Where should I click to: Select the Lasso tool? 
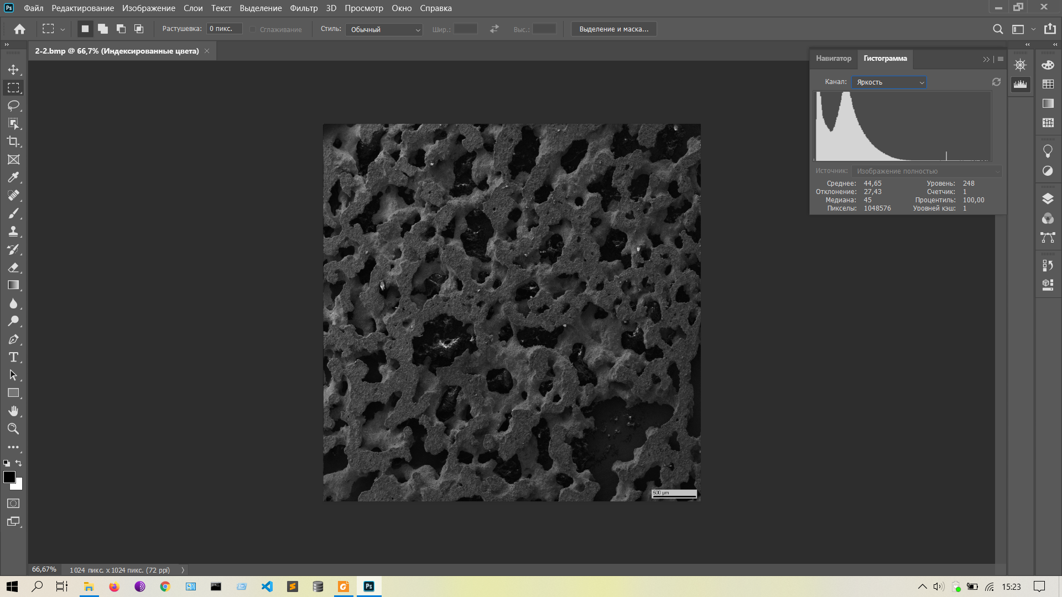pos(13,106)
